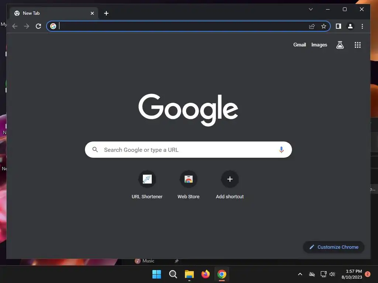Open the Chrome side panel

click(x=339, y=26)
